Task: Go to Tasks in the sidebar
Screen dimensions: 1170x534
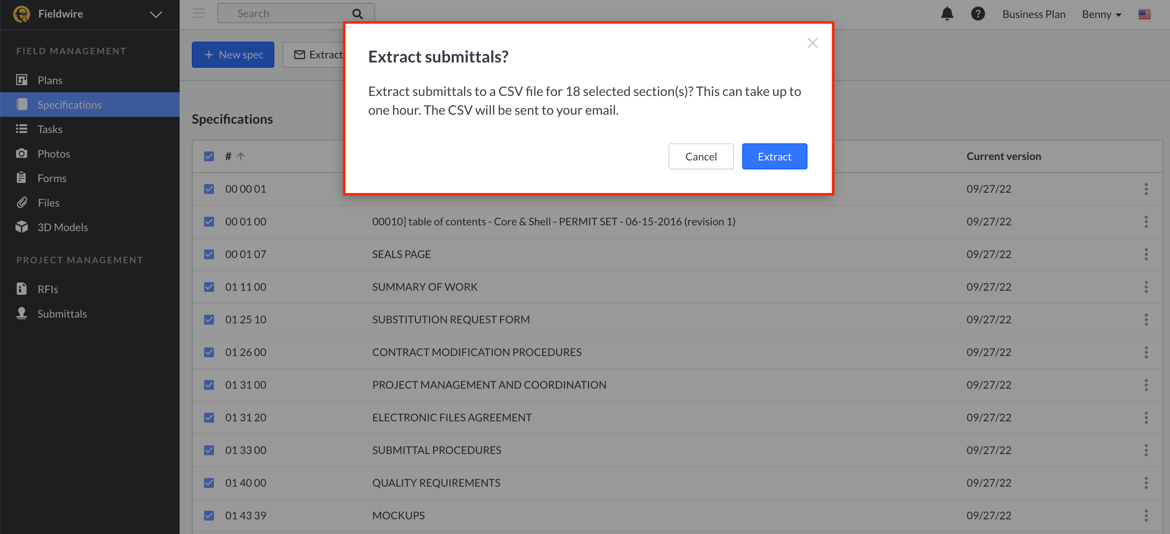Action: [50, 129]
